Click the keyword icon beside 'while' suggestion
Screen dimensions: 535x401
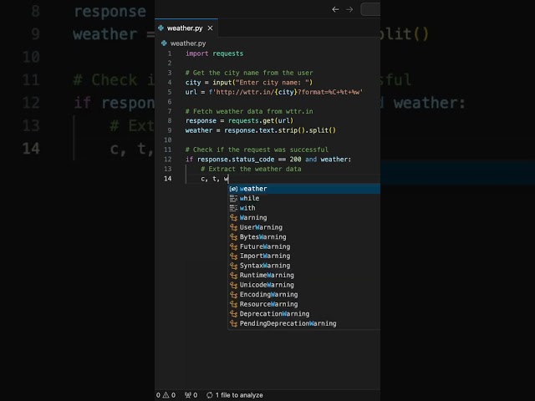[x=233, y=198]
